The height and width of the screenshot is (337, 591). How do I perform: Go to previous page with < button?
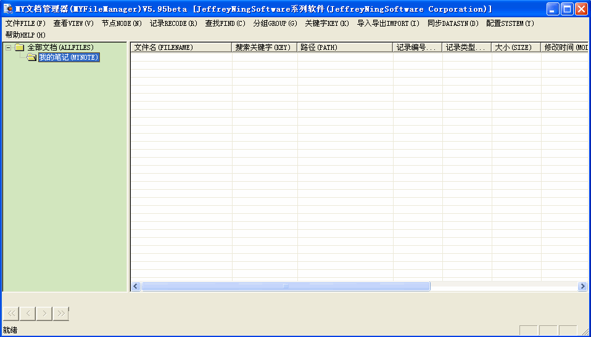pyautogui.click(x=28, y=314)
